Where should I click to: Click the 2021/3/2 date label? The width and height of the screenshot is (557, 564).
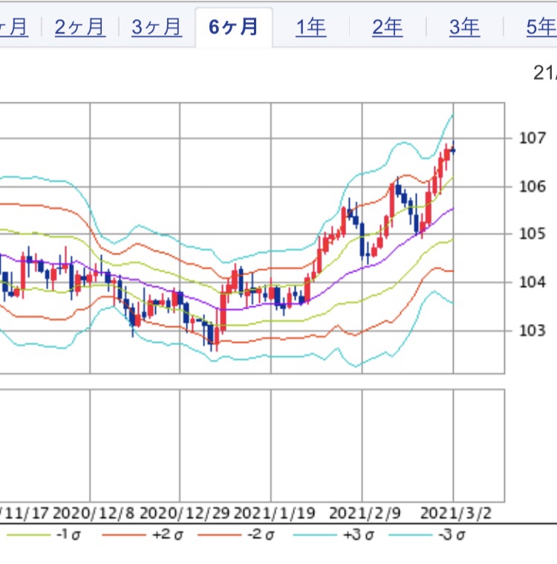pos(454,513)
